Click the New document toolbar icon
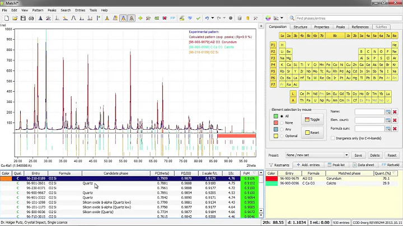The width and height of the screenshot is (403, 226). (x=7, y=18)
